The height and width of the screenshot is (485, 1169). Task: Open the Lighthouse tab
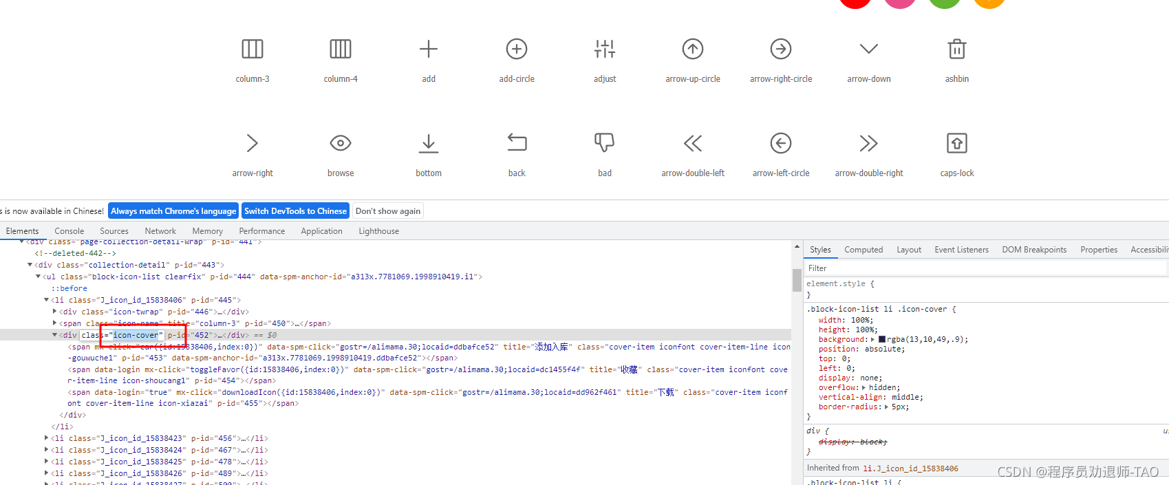pyautogui.click(x=378, y=231)
